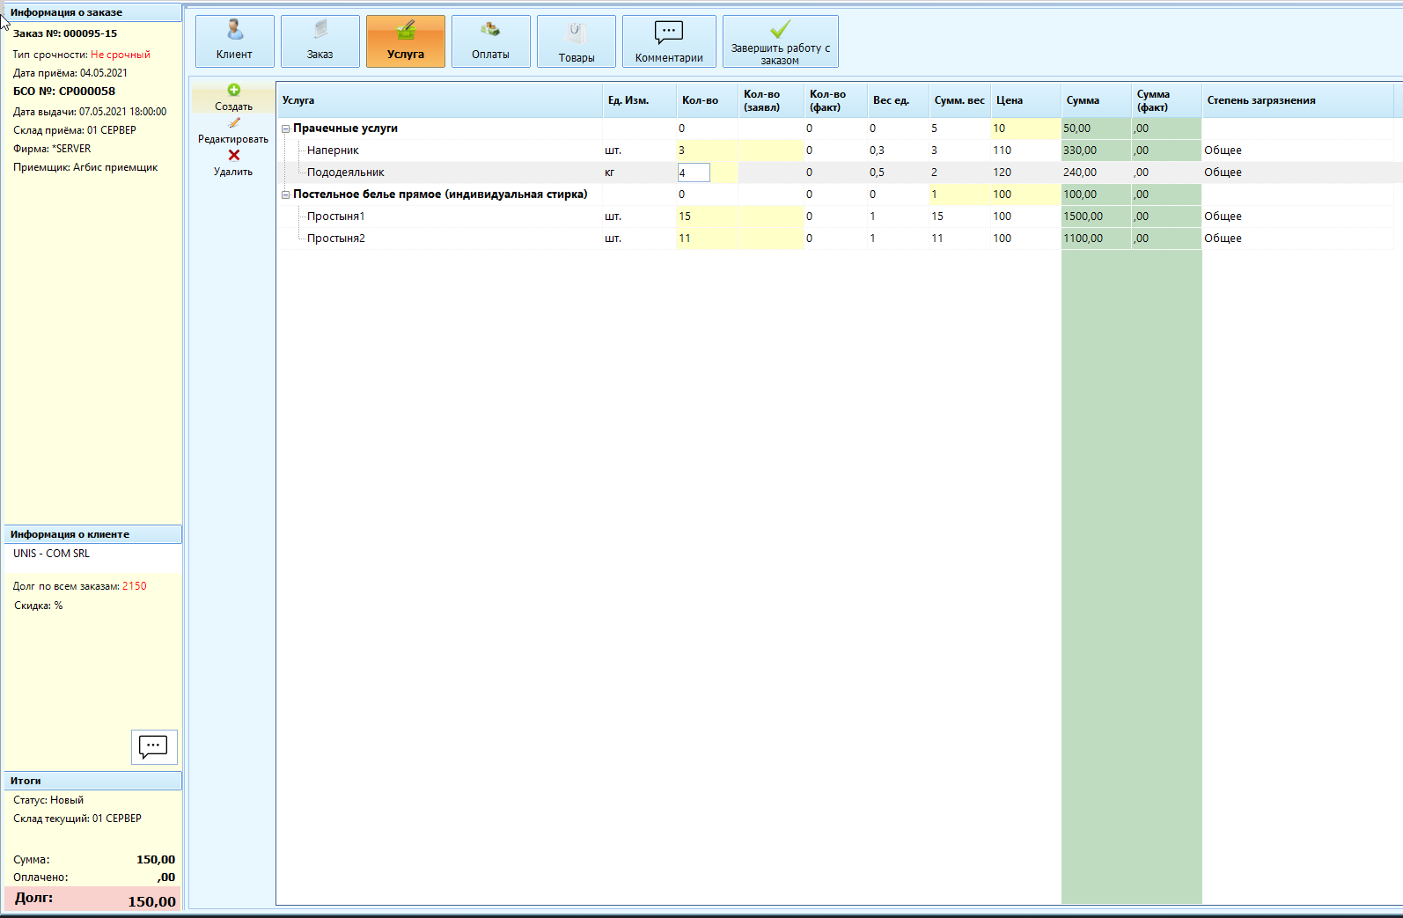This screenshot has width=1403, height=918.
Task: Click the Информация о клиенте panel header
Action: point(93,534)
